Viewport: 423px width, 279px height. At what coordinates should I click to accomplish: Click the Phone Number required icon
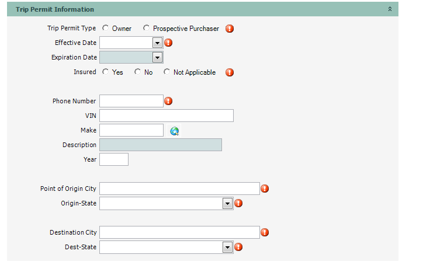[x=168, y=101]
